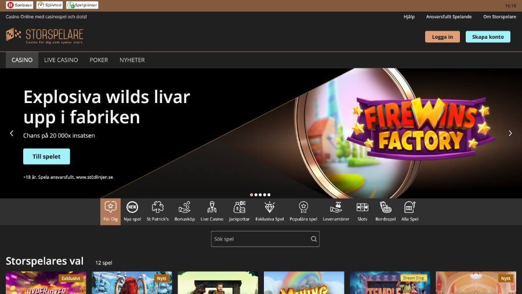This screenshot has width=522, height=294.
Task: Select the third carousel dot
Action: (x=260, y=194)
